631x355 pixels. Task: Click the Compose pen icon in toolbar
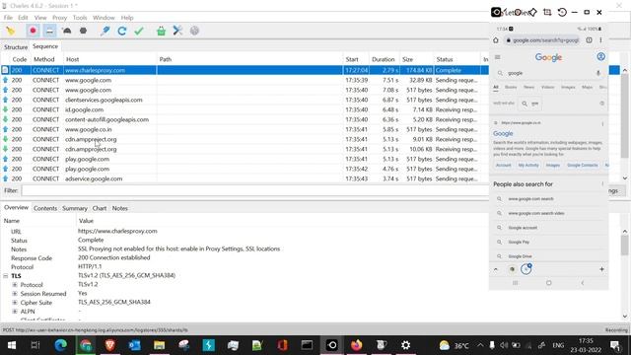tap(105, 31)
